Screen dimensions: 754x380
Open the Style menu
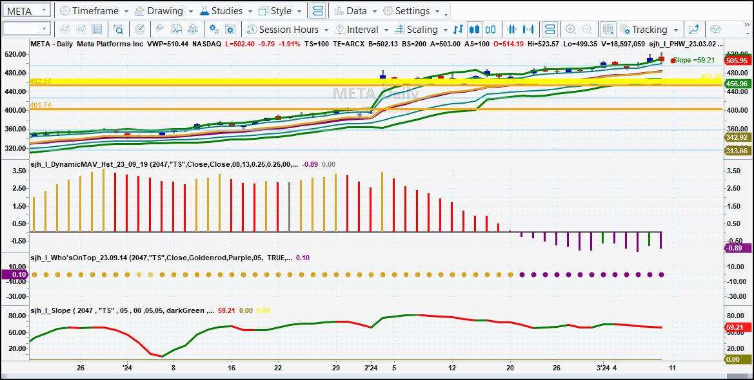[281, 10]
